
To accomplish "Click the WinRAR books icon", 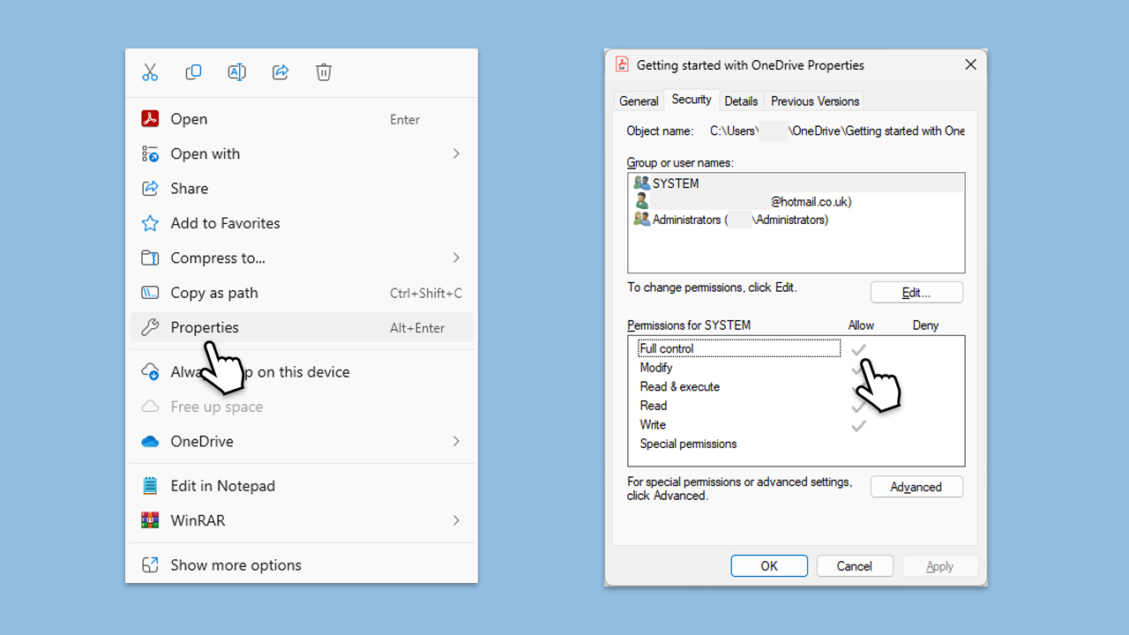I will [x=150, y=520].
